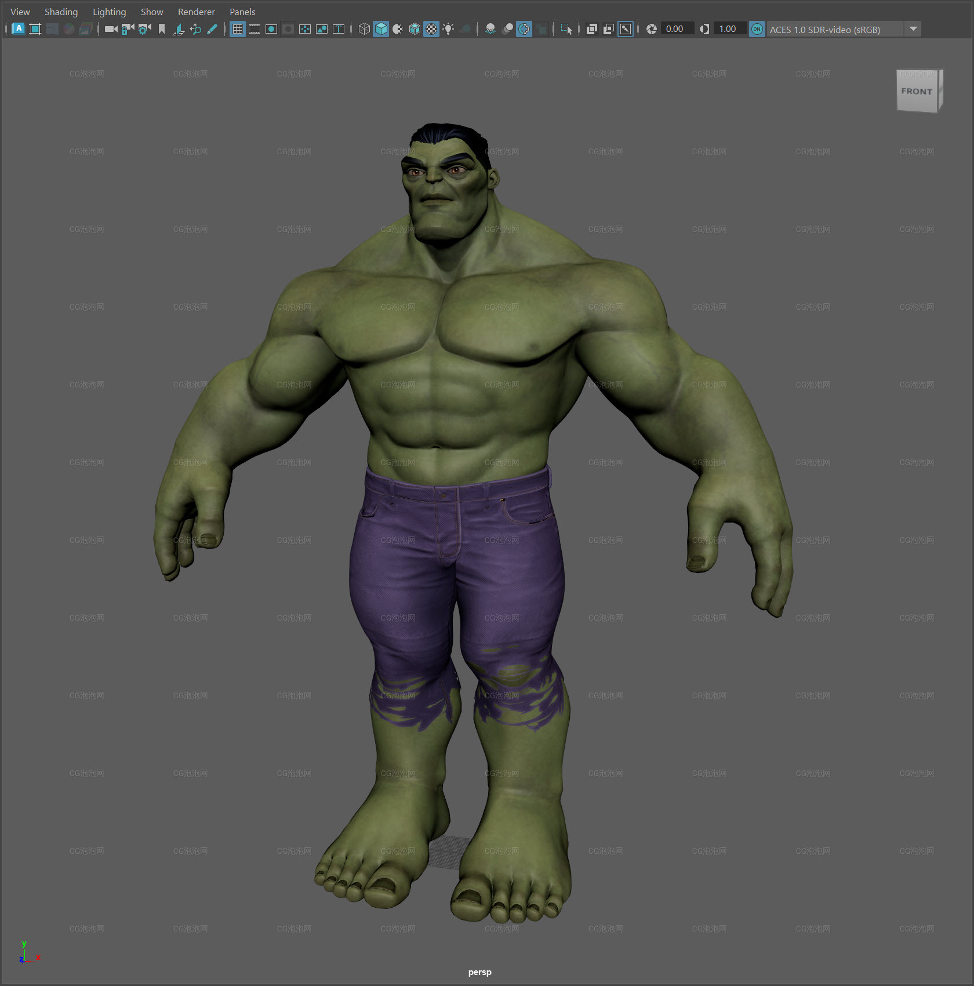Edit the exposure value 0.00
Image resolution: width=974 pixels, height=986 pixels.
pyautogui.click(x=677, y=28)
